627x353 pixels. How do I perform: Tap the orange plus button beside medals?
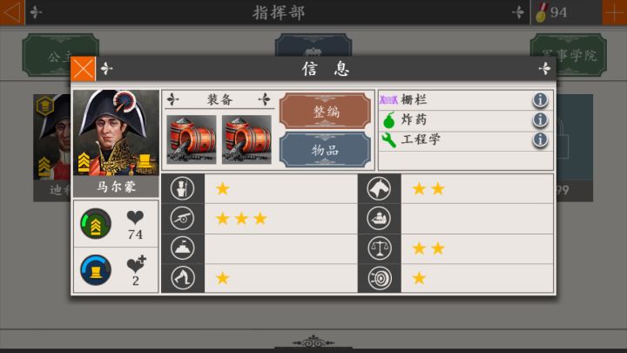coord(615,12)
